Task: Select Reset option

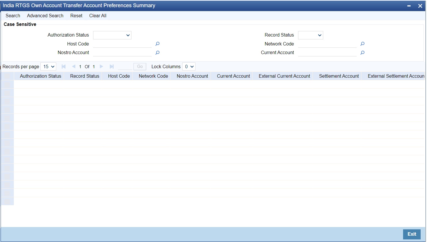Action: point(76,16)
